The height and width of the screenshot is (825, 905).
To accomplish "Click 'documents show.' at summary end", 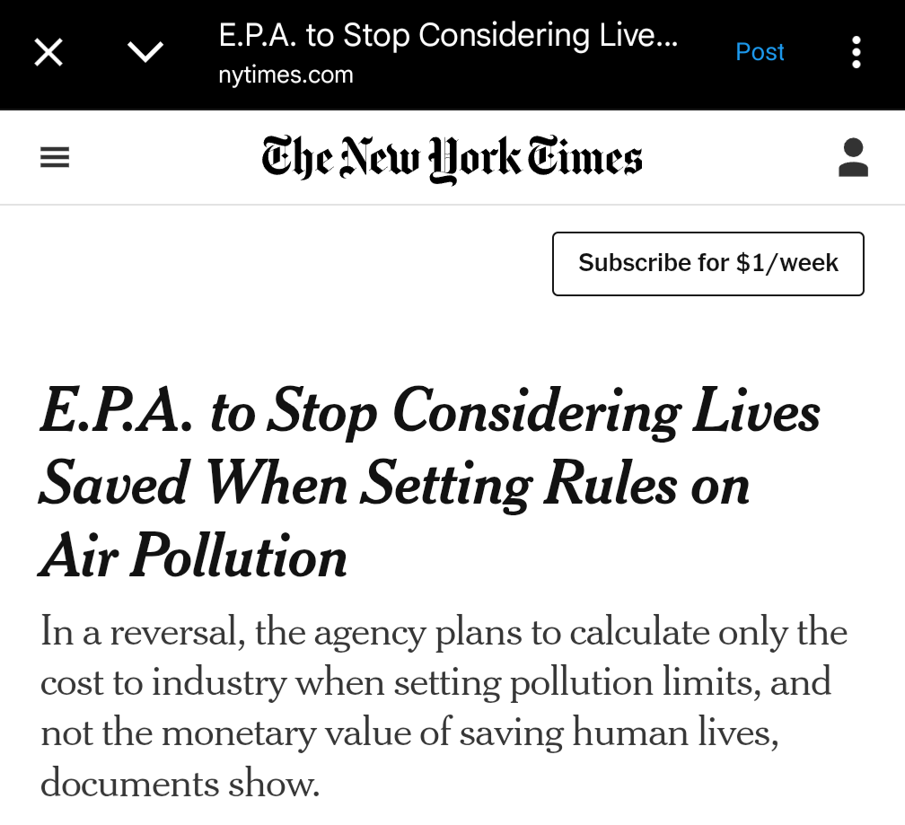I will click(180, 784).
